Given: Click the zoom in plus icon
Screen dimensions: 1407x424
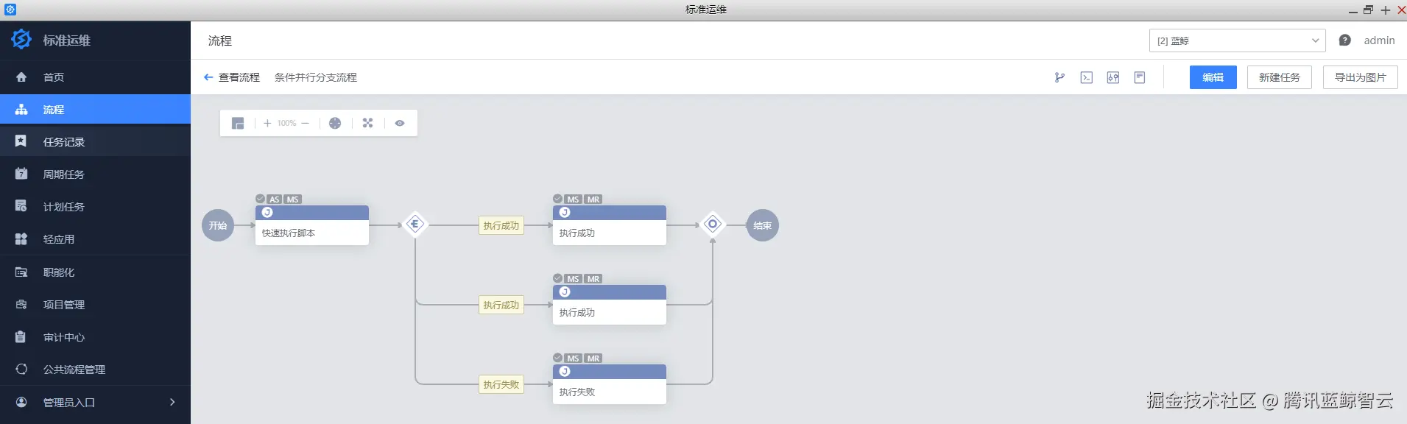Looking at the screenshot, I should (267, 124).
